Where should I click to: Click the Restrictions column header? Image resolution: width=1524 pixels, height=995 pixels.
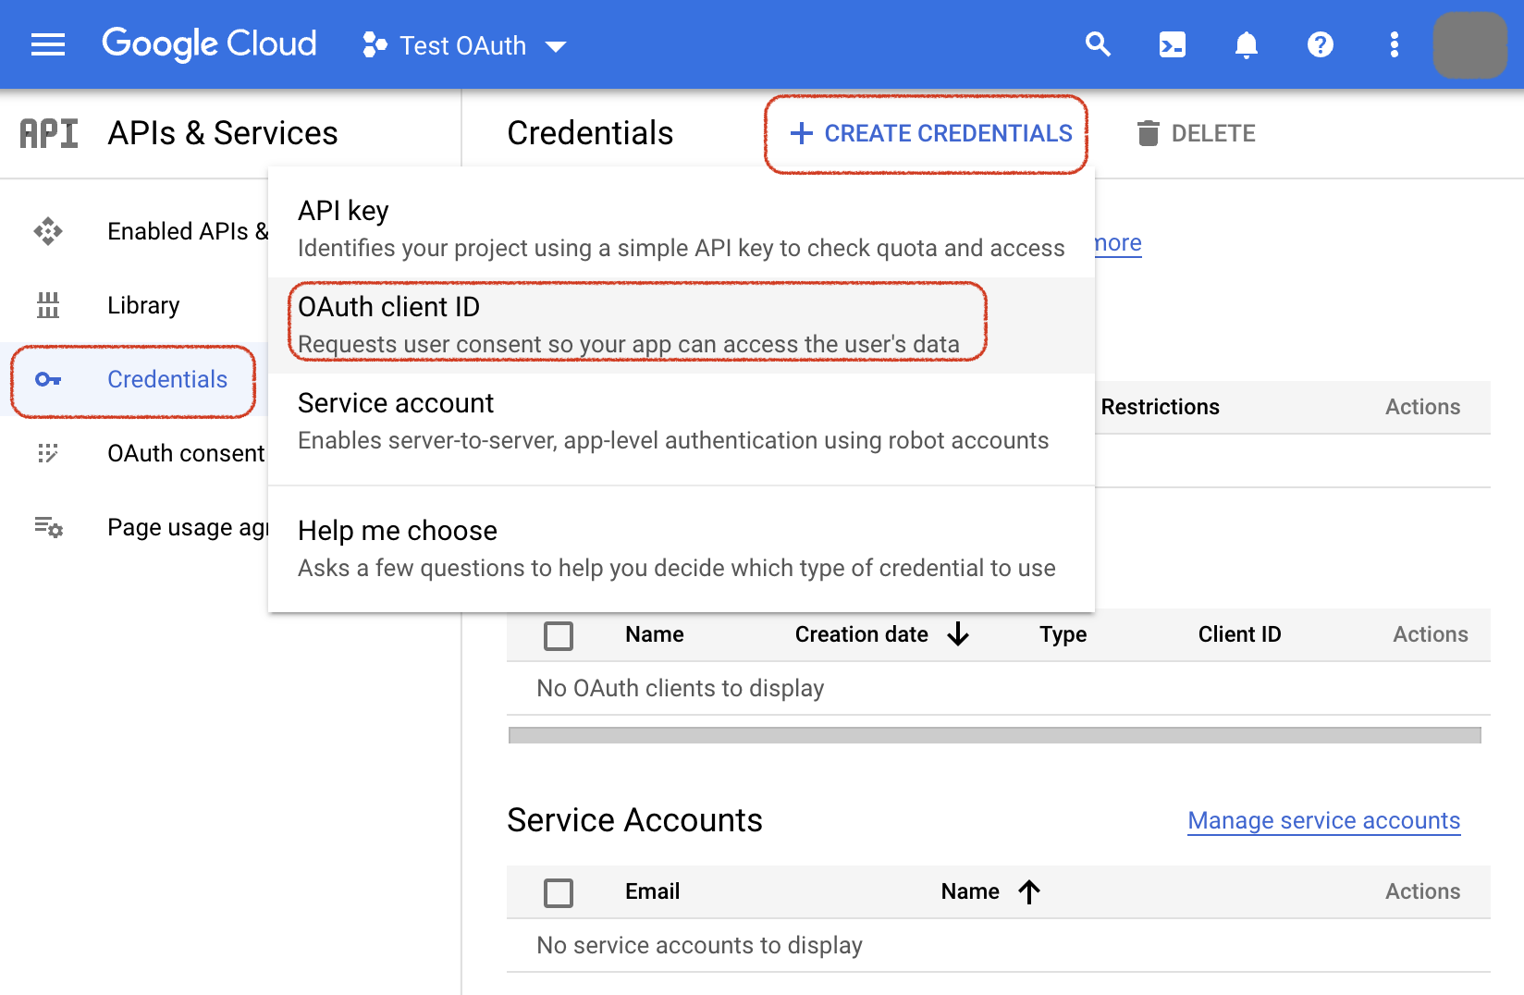pos(1161,407)
